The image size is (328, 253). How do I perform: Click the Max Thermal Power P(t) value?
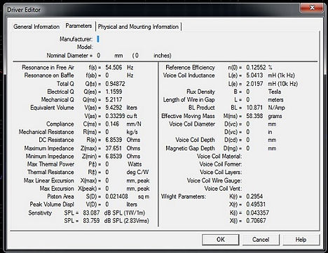(107, 164)
